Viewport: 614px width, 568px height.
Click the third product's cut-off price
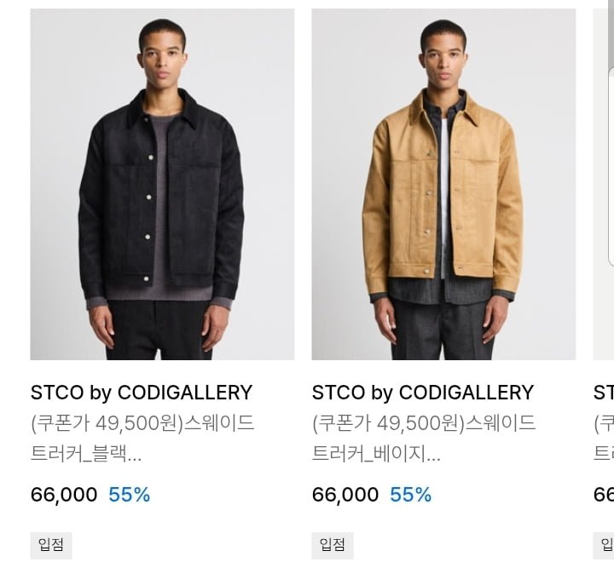coord(604,495)
